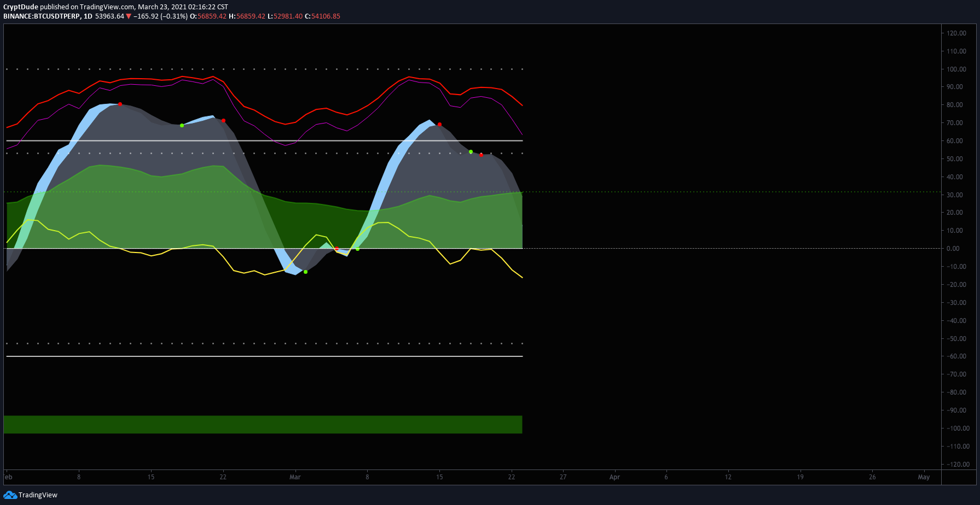980x505 pixels.
Task: Click the 30.00 price scale label
Action: (x=955, y=195)
